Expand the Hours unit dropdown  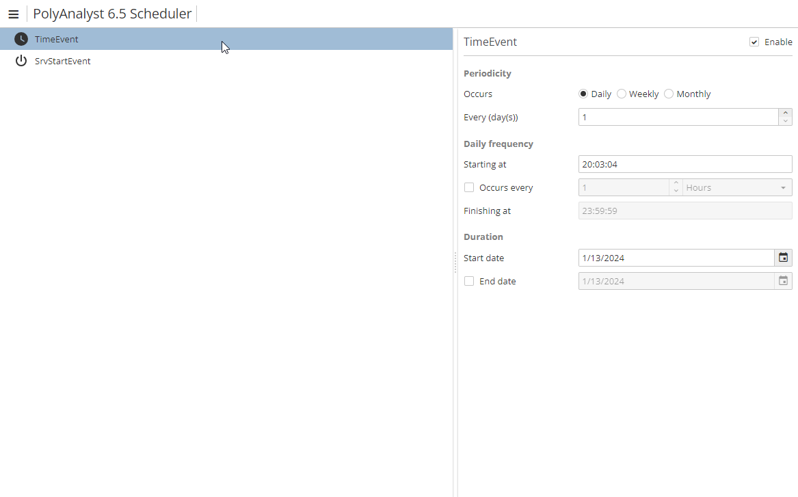click(782, 187)
